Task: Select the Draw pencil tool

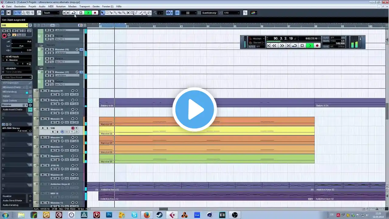Action: pyautogui.click(x=137, y=13)
